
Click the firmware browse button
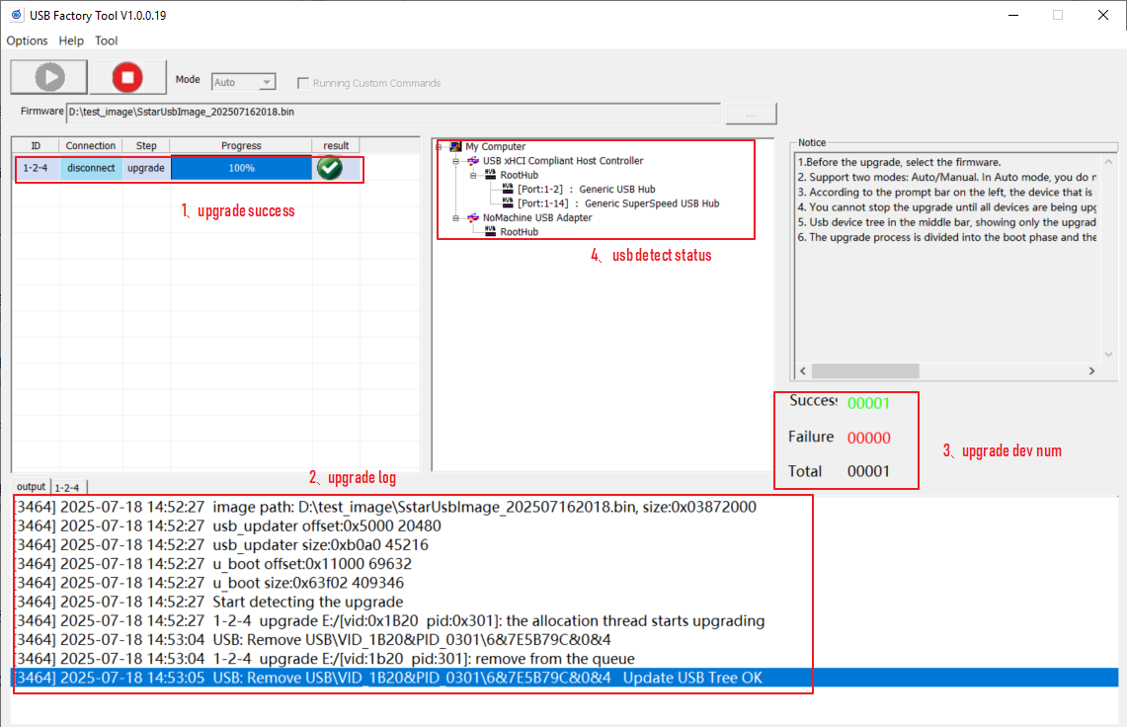pos(751,114)
